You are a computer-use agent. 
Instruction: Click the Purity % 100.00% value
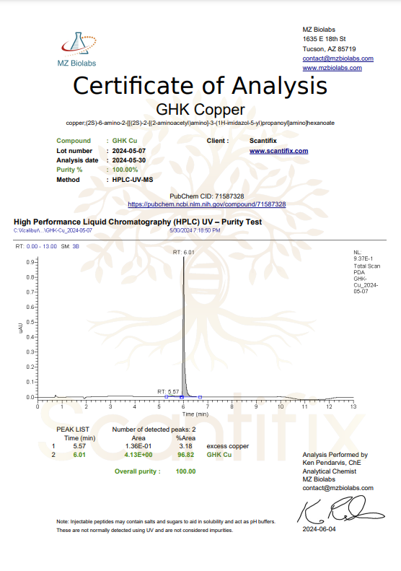click(x=125, y=170)
